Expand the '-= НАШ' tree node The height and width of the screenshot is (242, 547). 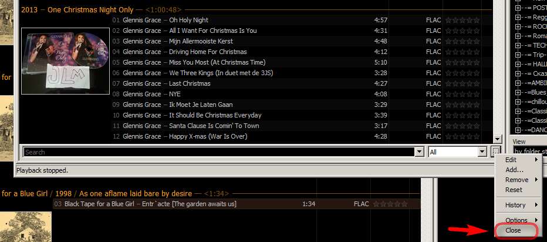pos(518,64)
